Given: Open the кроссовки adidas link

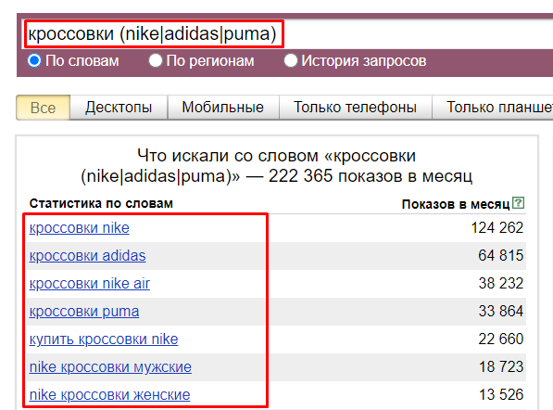Looking at the screenshot, I should coord(87,256).
